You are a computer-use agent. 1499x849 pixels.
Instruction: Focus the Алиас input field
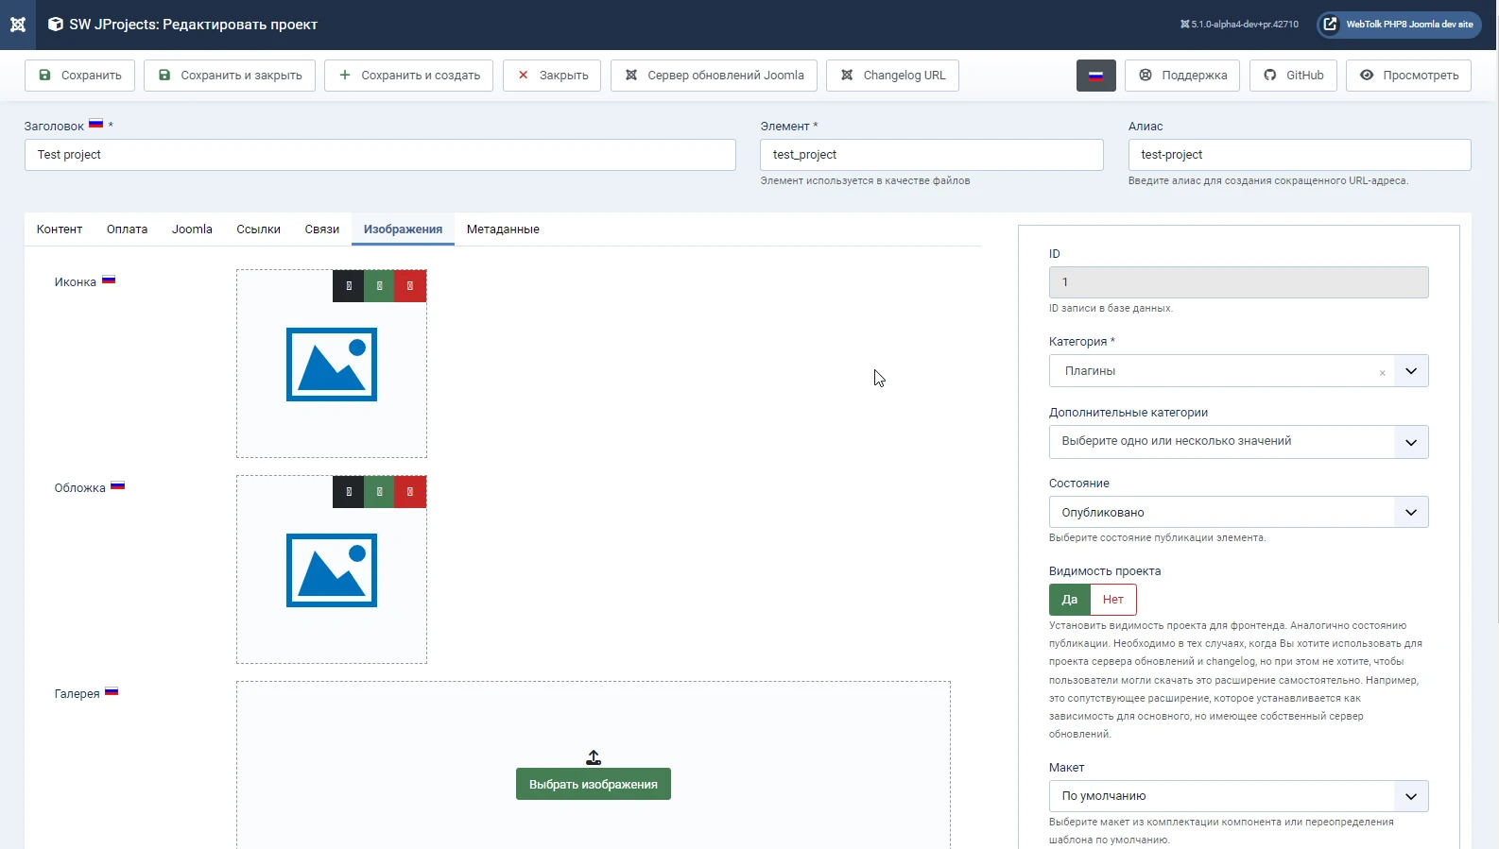(x=1300, y=155)
